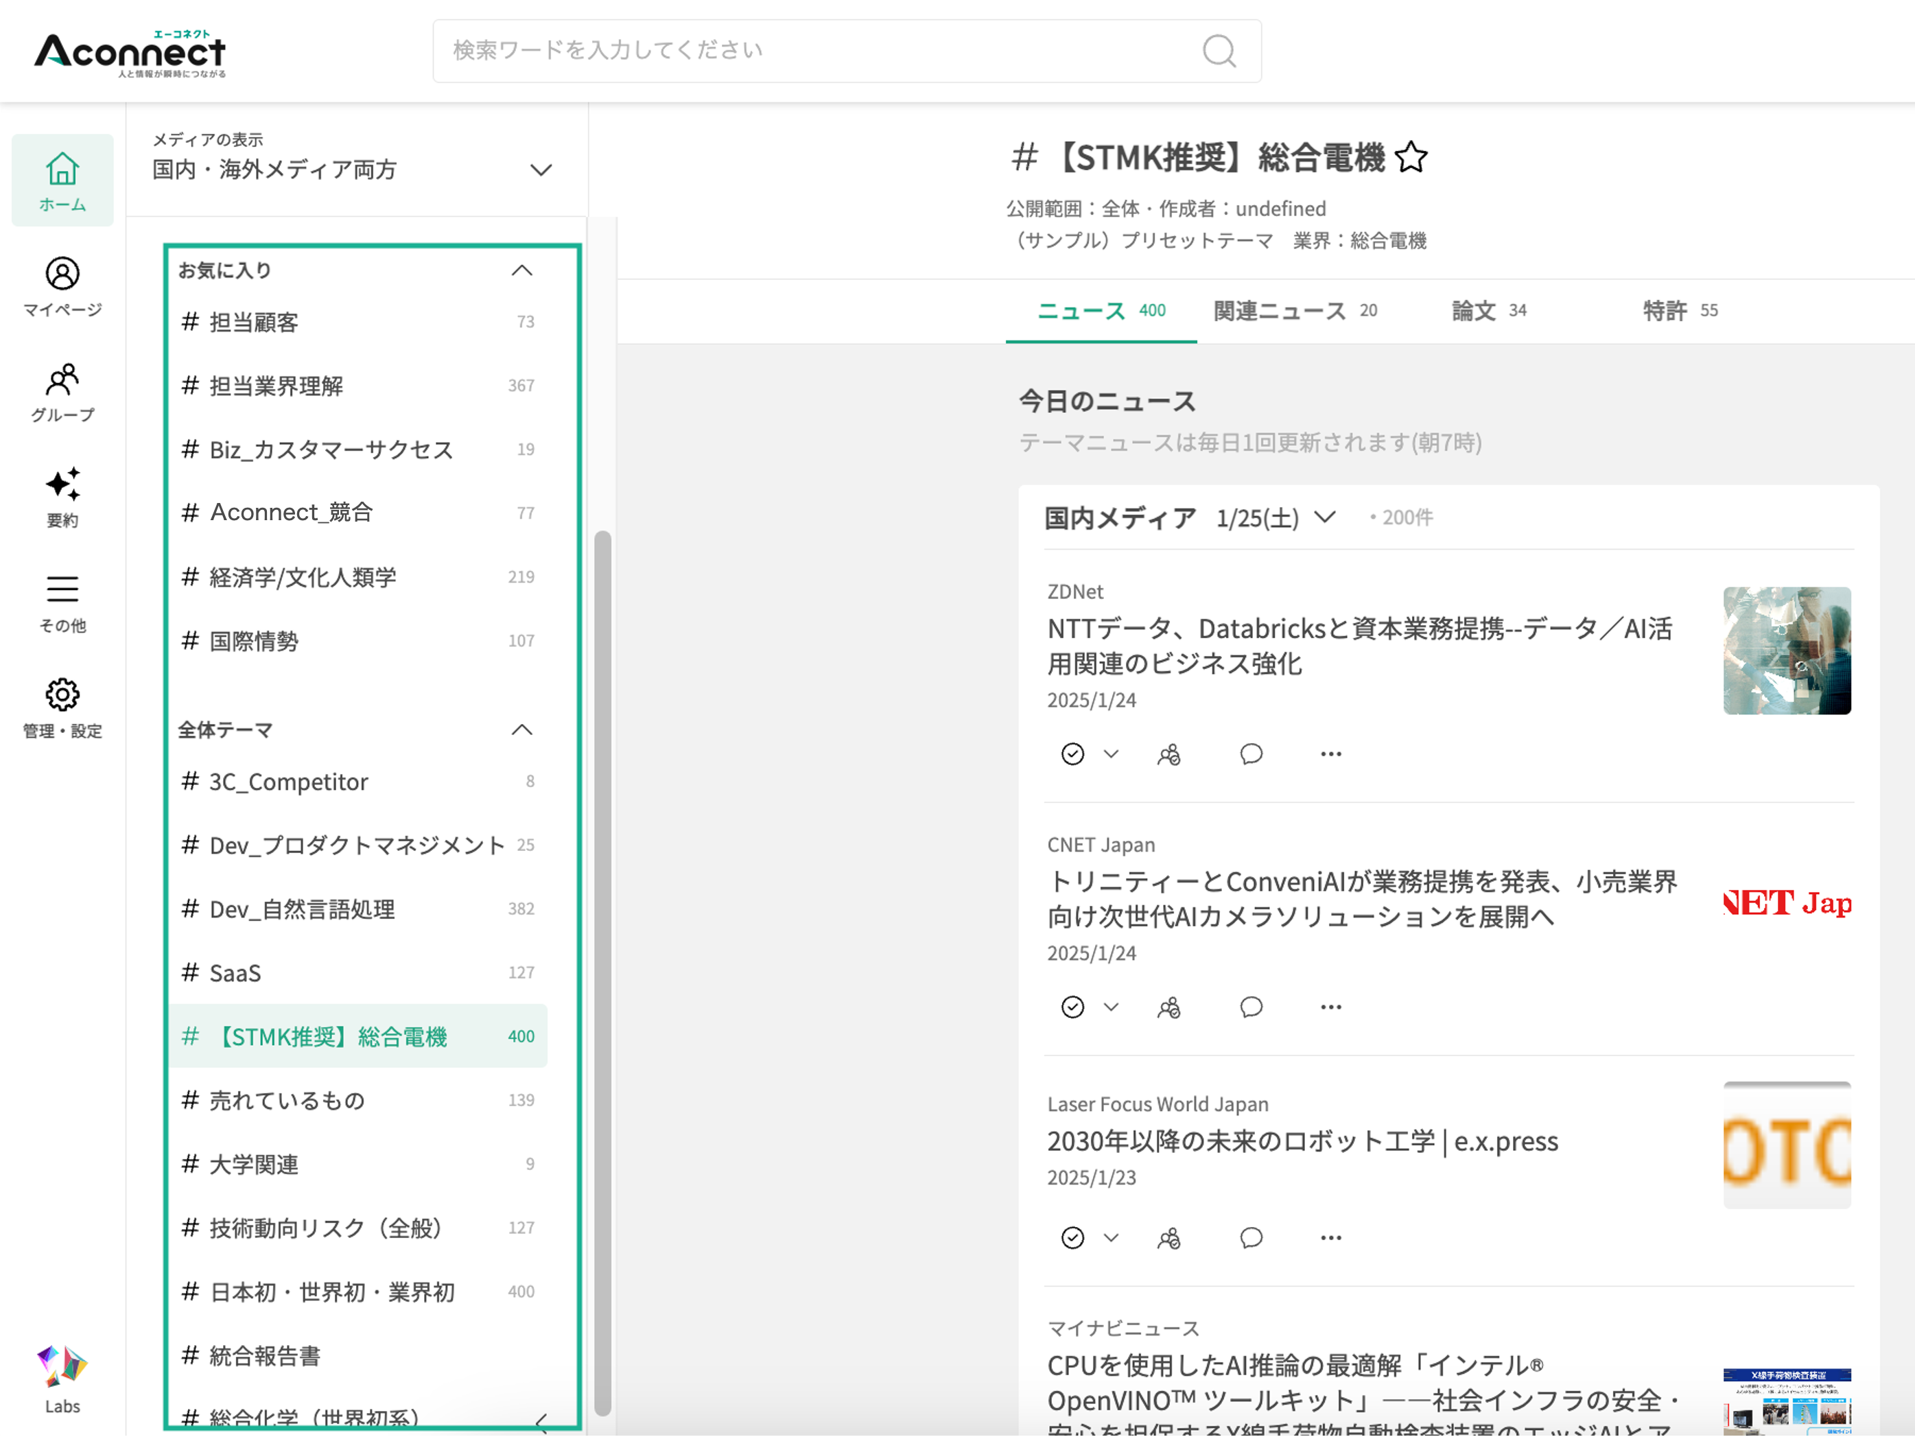Open the Group (グループ) sidebar icon
Image resolution: width=1915 pixels, height=1437 pixels.
tap(62, 392)
